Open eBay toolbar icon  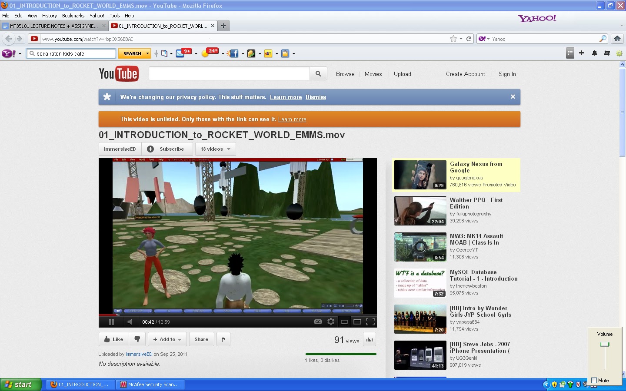(x=268, y=53)
